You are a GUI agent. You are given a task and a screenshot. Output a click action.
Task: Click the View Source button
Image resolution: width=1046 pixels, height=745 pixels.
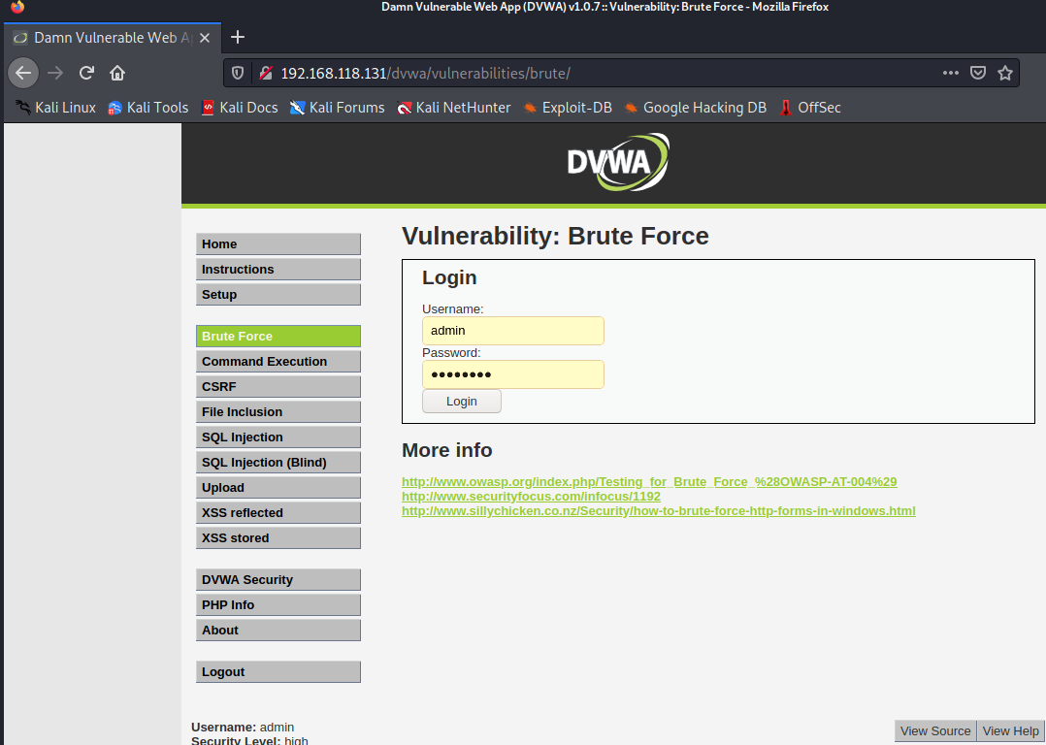click(935, 731)
